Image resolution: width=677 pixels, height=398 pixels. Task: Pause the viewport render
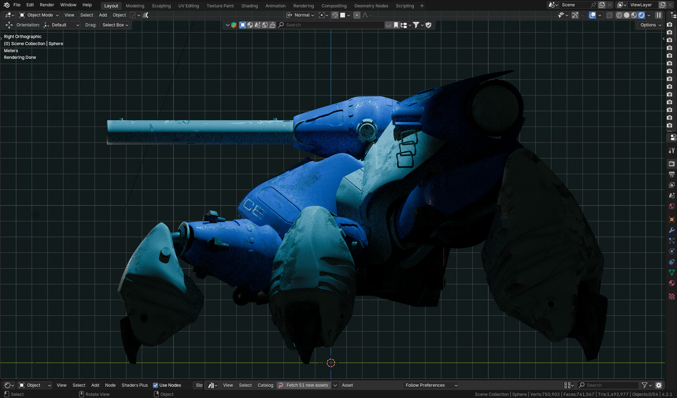pyautogui.click(x=658, y=15)
